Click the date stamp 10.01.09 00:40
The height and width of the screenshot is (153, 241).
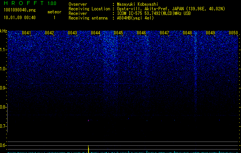(x=20, y=18)
